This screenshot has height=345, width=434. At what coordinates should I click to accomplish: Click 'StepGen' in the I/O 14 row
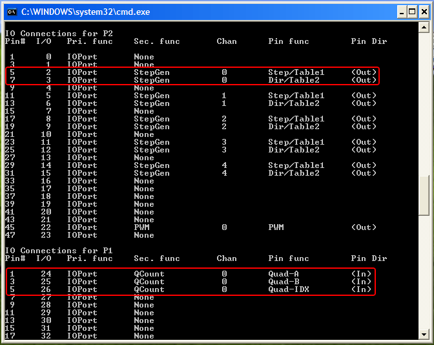coord(152,165)
